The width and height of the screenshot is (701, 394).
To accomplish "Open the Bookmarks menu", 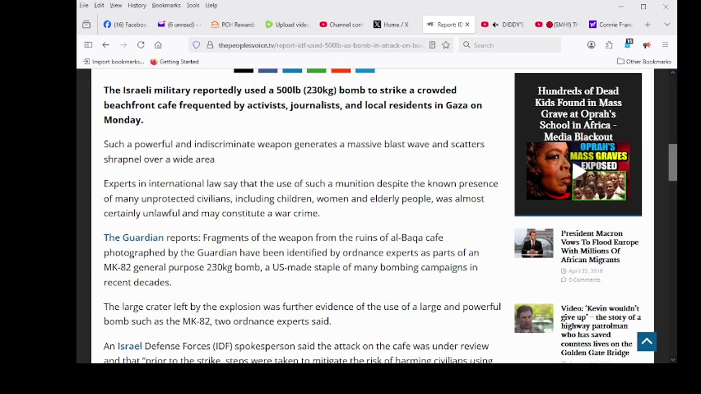I will 166,5.
